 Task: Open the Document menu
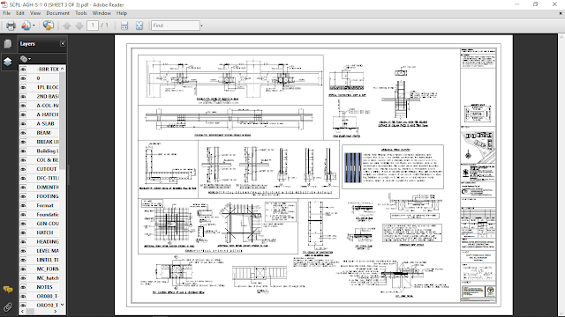57,13
